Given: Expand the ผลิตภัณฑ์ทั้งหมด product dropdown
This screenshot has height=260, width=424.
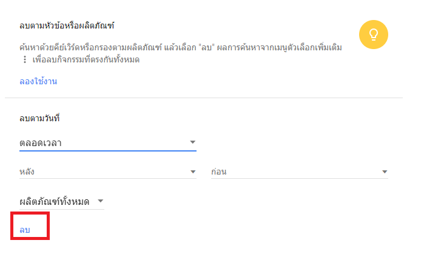Looking at the screenshot, I should click(55, 202).
